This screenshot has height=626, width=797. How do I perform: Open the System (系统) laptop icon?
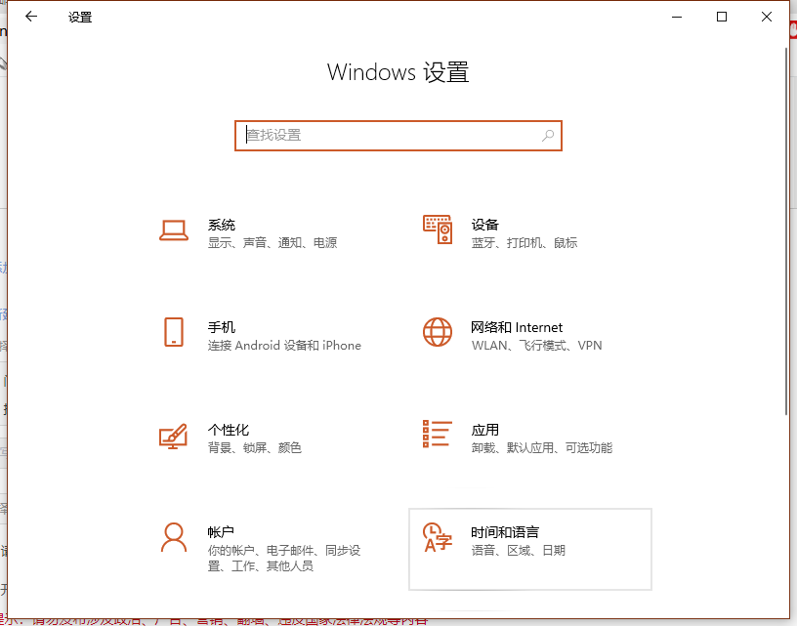coord(174,230)
